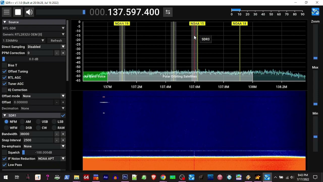Viewport: 323px width, 182px height.
Task: Open Adobe Audition from the taskbar
Action: (x=106, y=177)
